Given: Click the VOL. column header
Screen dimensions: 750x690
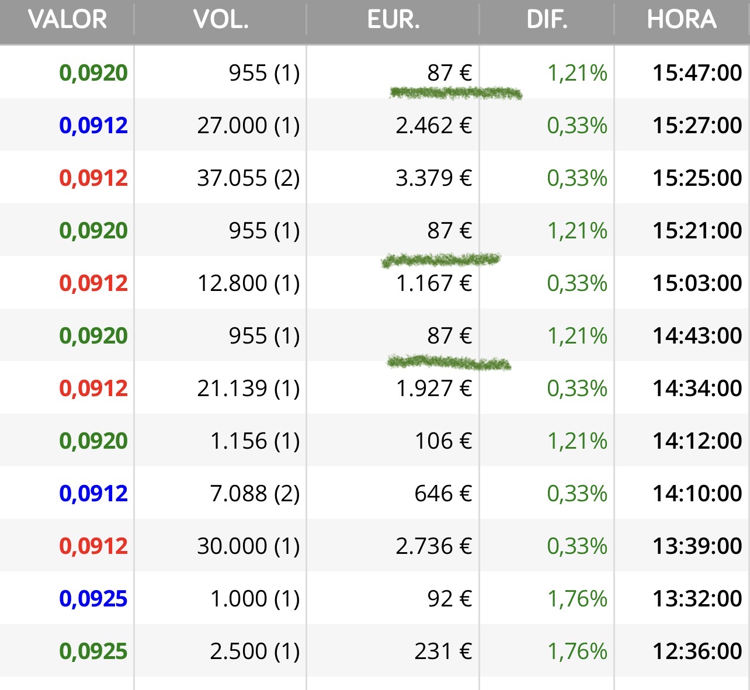Looking at the screenshot, I should [221, 20].
